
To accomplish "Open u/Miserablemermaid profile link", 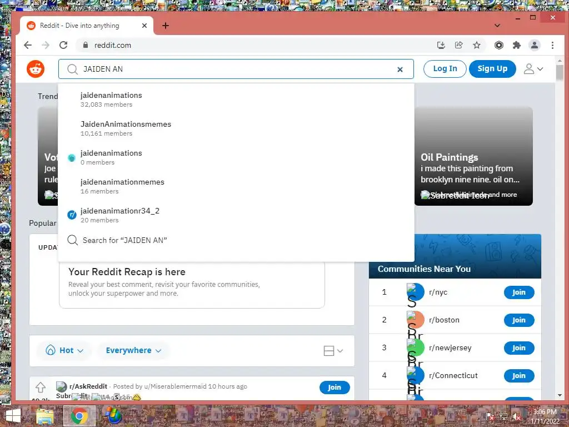I will tap(175, 386).
